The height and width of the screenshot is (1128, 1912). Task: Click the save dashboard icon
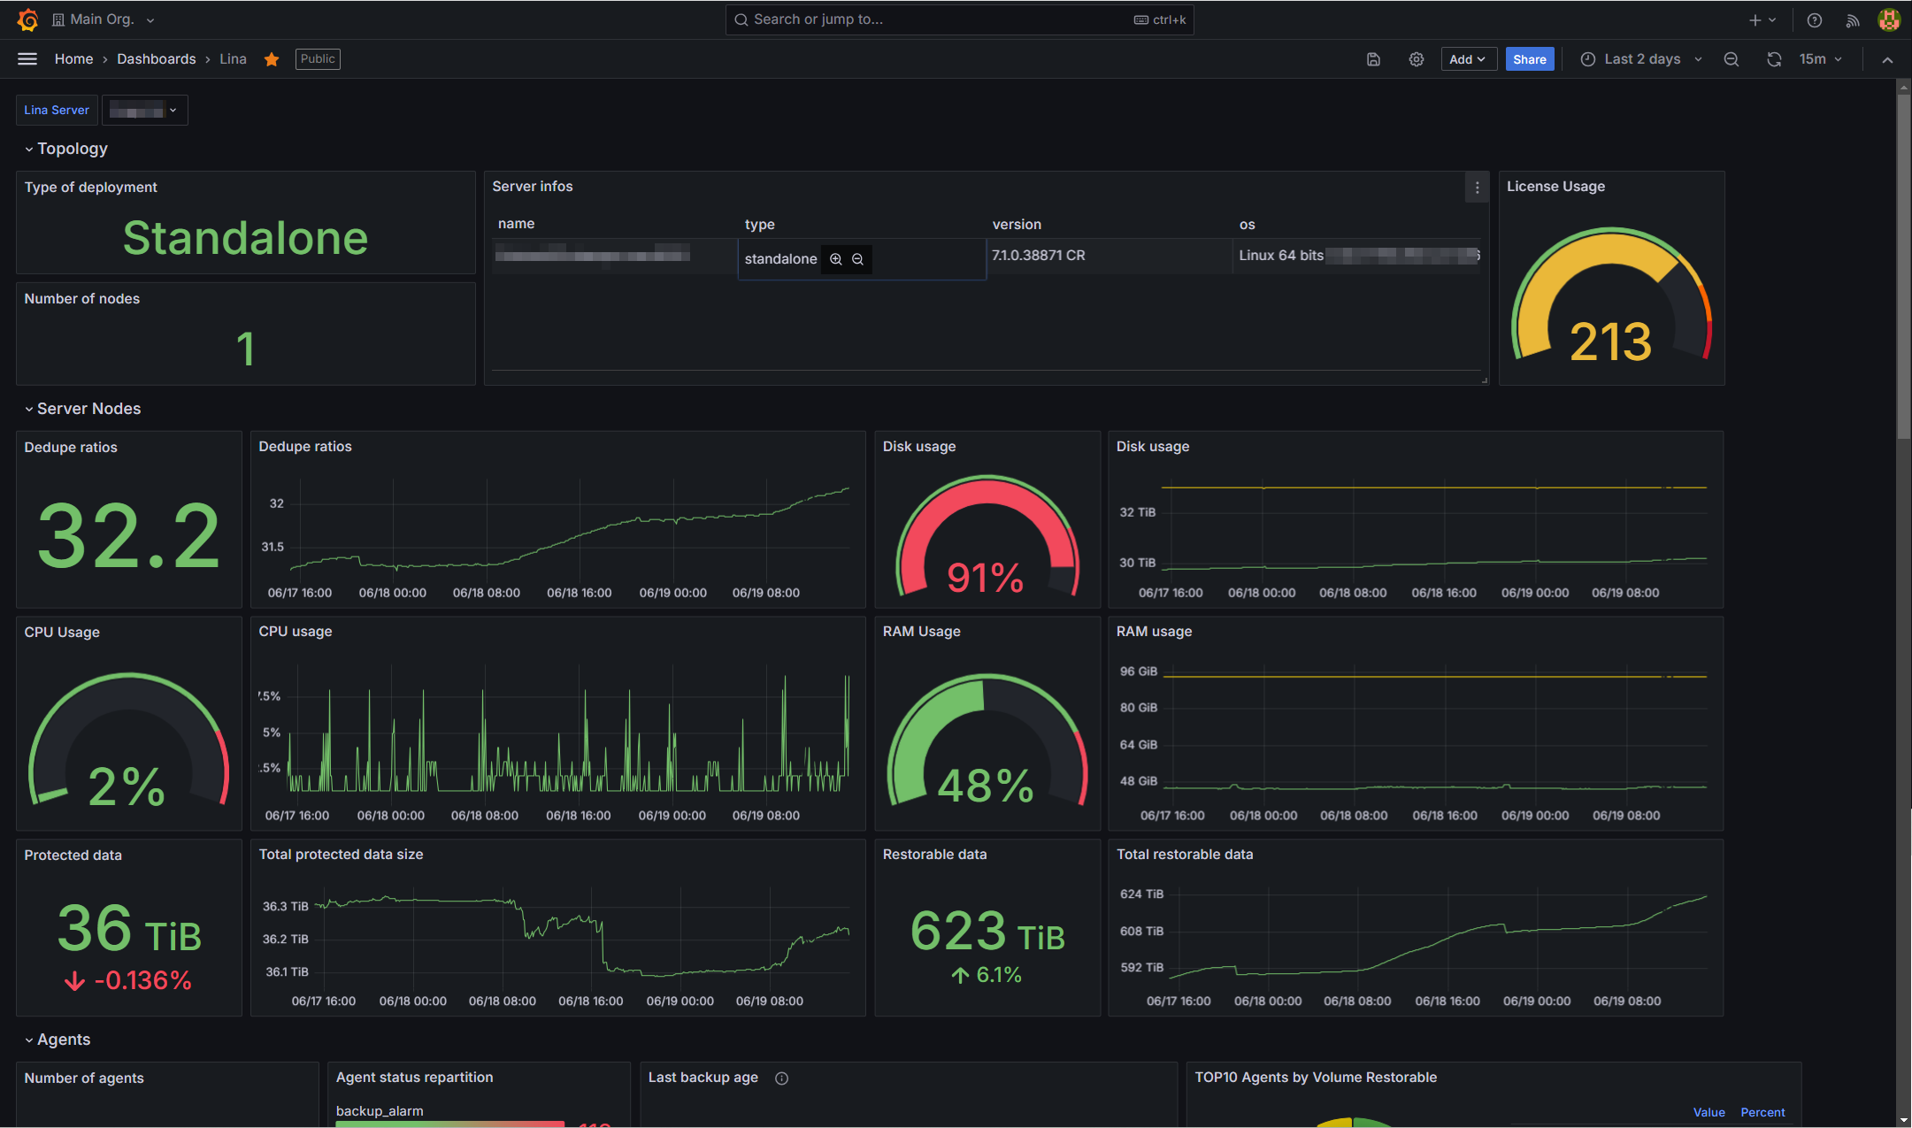pos(1373,59)
